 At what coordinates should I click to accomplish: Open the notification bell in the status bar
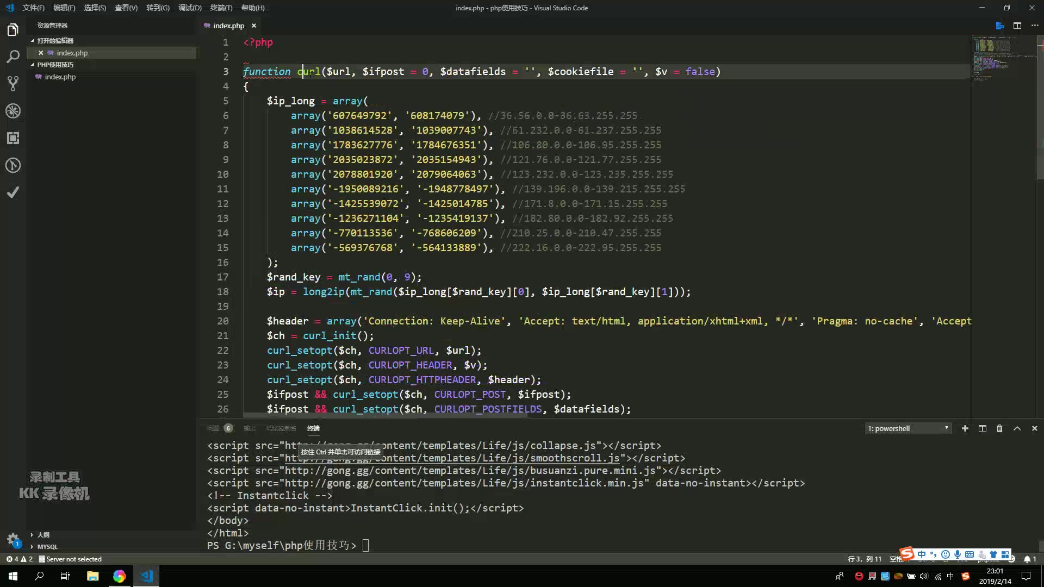point(1030,559)
